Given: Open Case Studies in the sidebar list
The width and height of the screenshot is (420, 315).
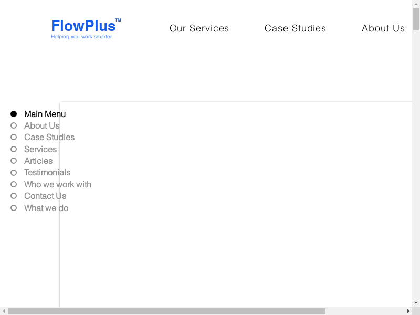Looking at the screenshot, I should click(49, 137).
